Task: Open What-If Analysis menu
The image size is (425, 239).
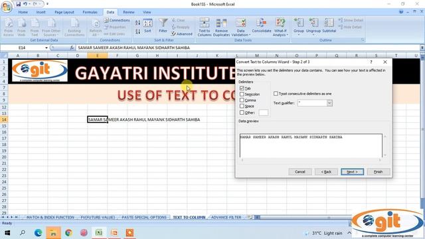Action: 280,27
